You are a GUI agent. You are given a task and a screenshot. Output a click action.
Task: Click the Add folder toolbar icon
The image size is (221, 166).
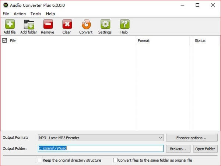point(29,24)
